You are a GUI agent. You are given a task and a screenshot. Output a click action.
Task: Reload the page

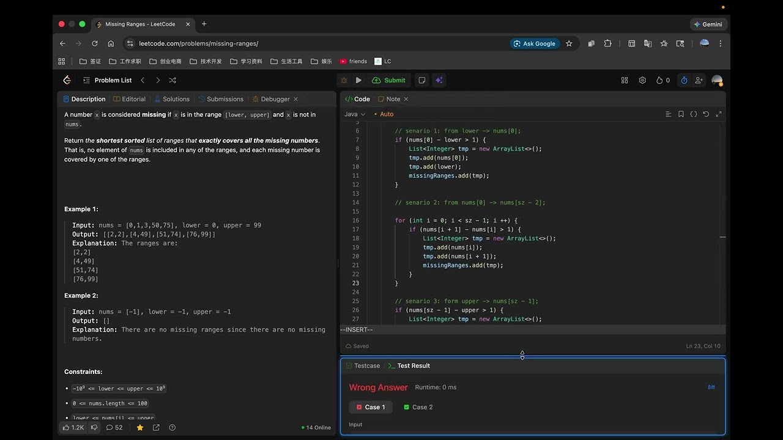[94, 43]
